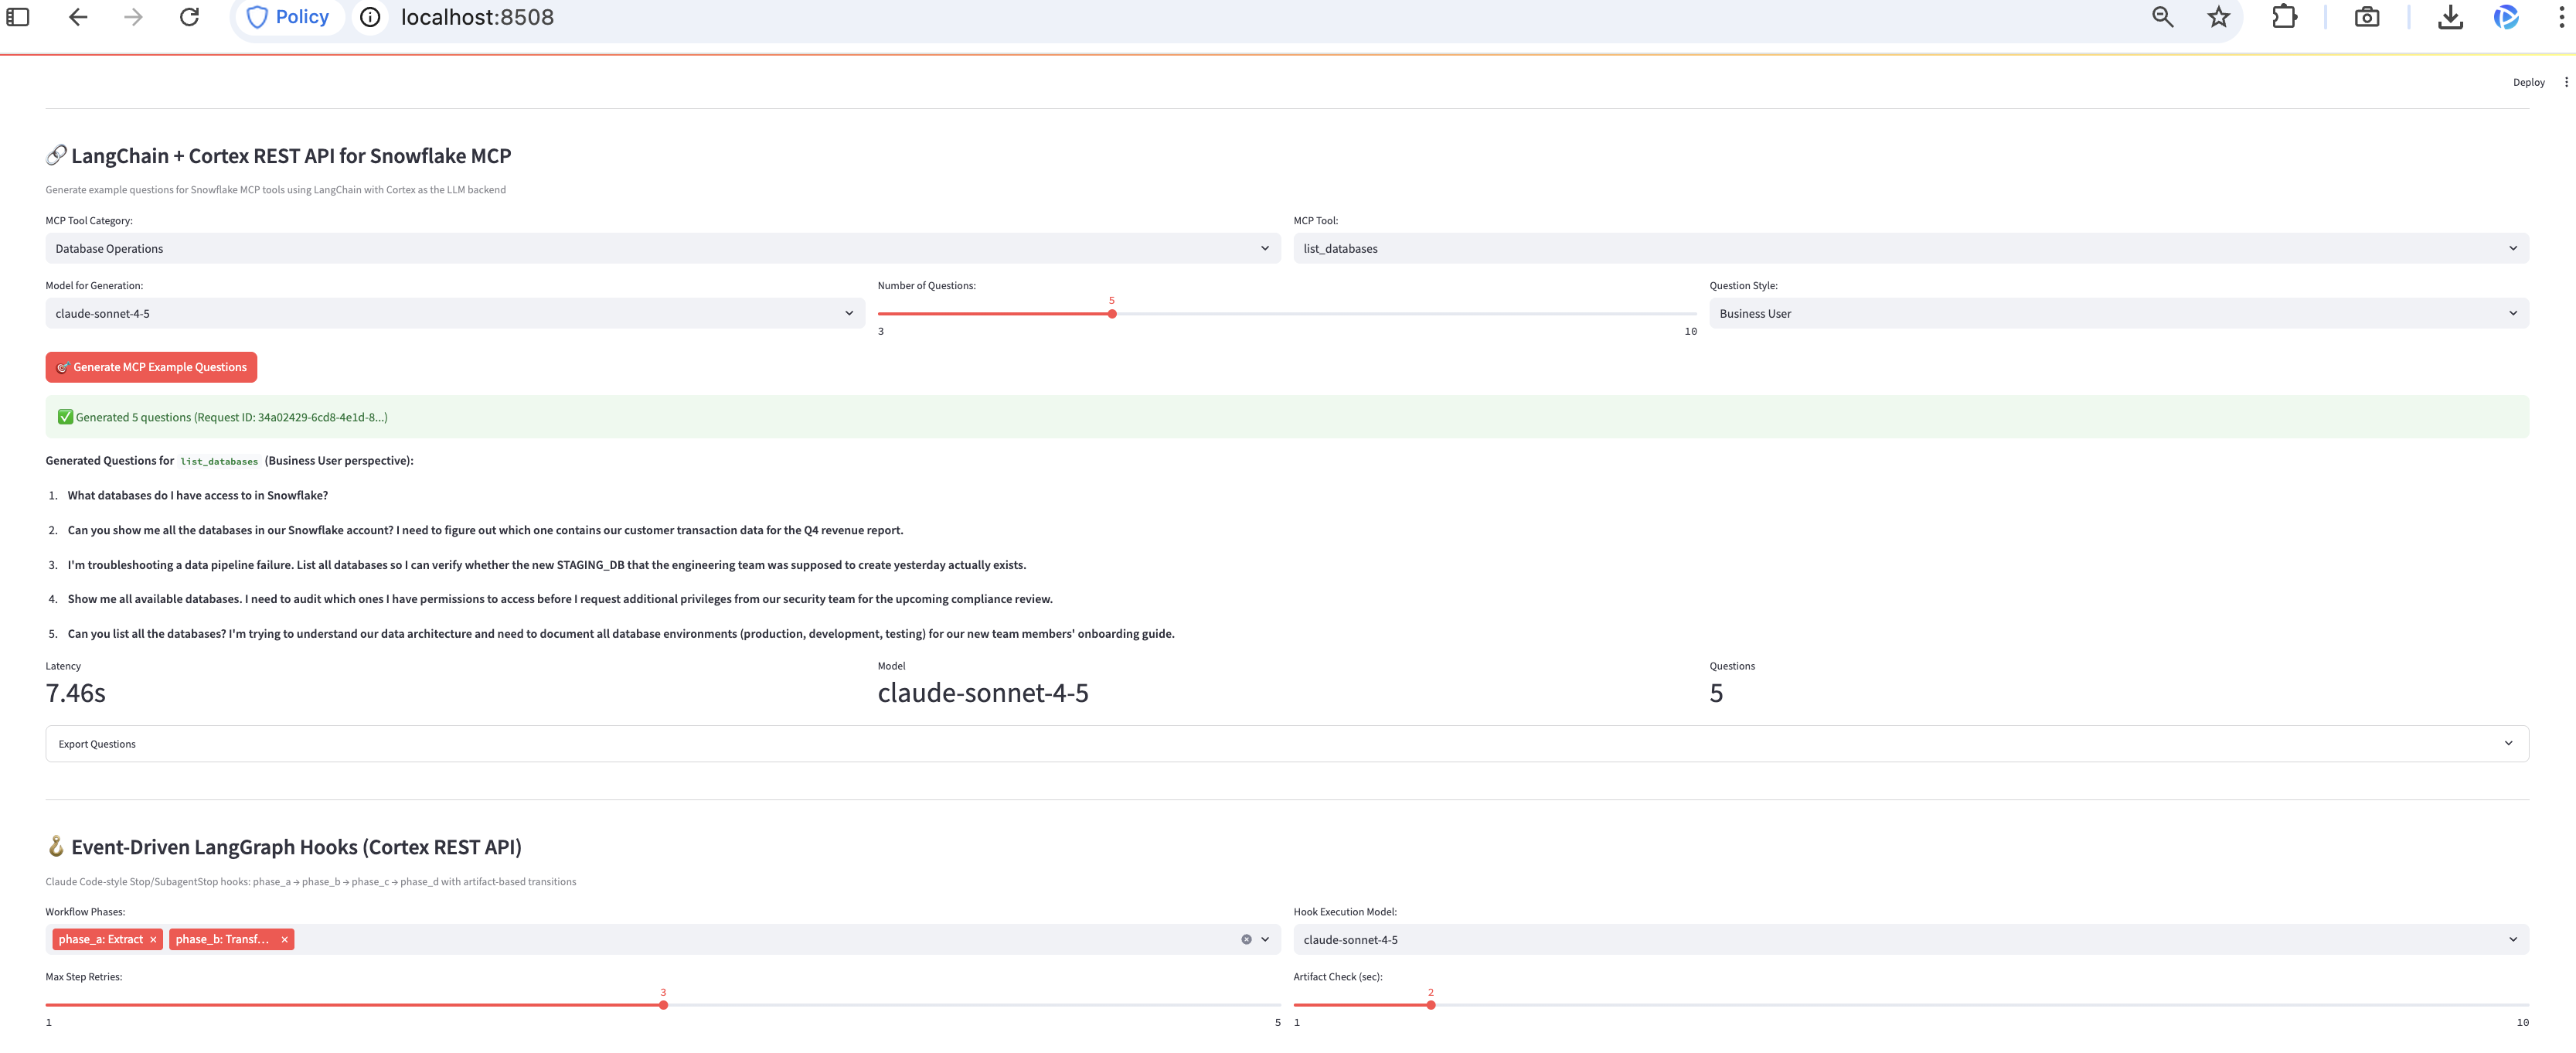
Task: Click the Number of Questions slider handle
Action: (x=1111, y=314)
